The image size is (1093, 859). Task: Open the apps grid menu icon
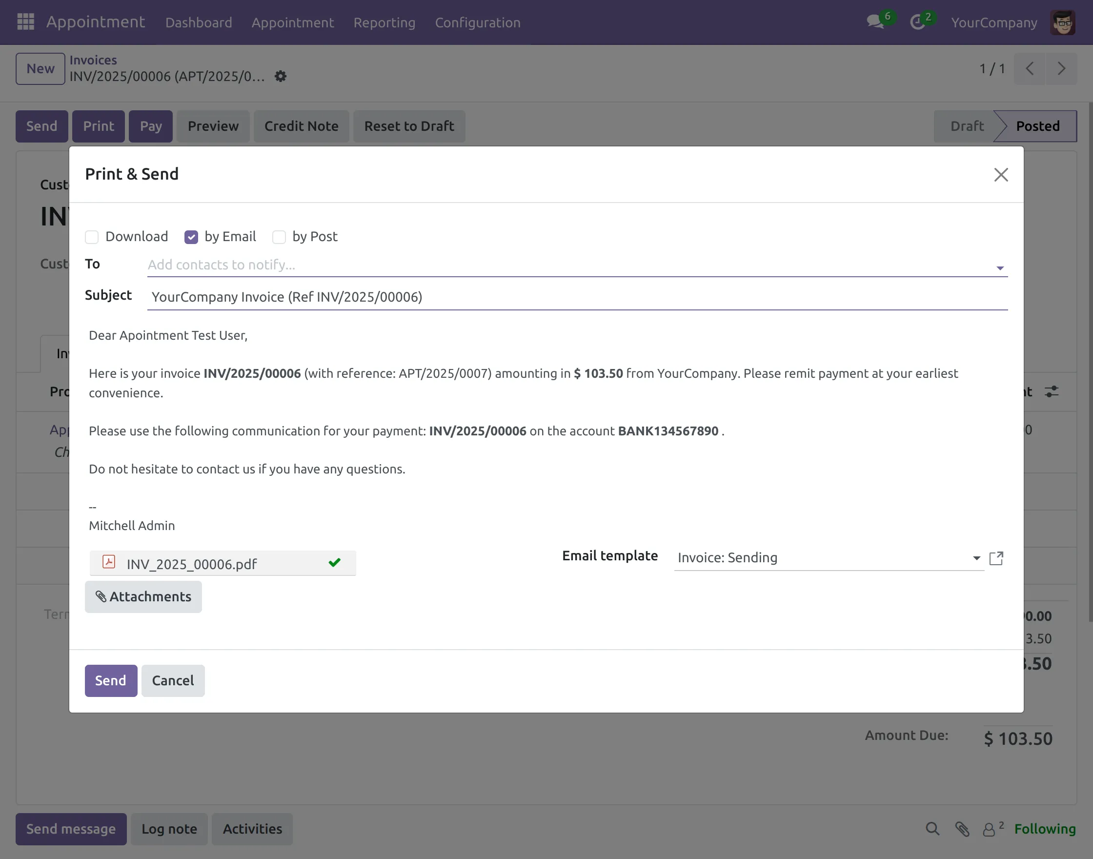(x=25, y=21)
